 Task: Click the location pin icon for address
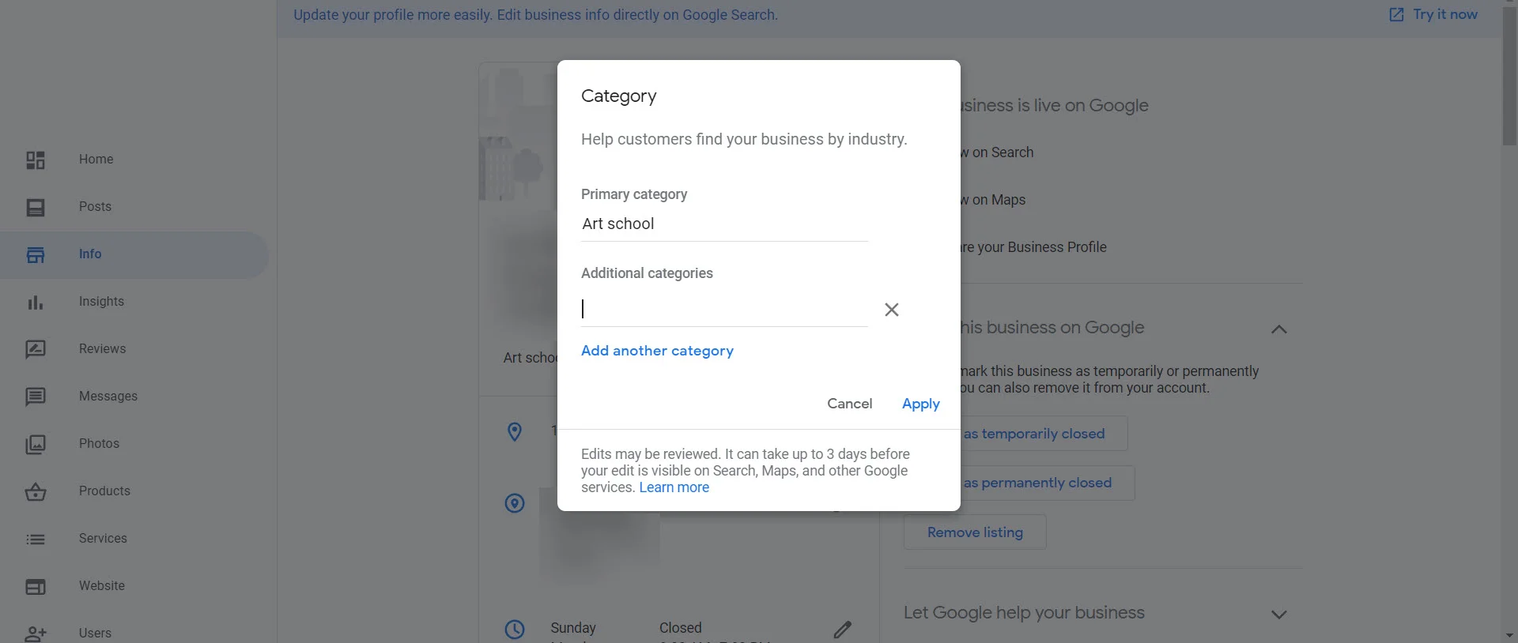pos(515,431)
